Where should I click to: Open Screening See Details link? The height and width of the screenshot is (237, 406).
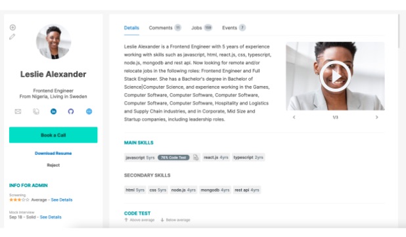pos(62,200)
